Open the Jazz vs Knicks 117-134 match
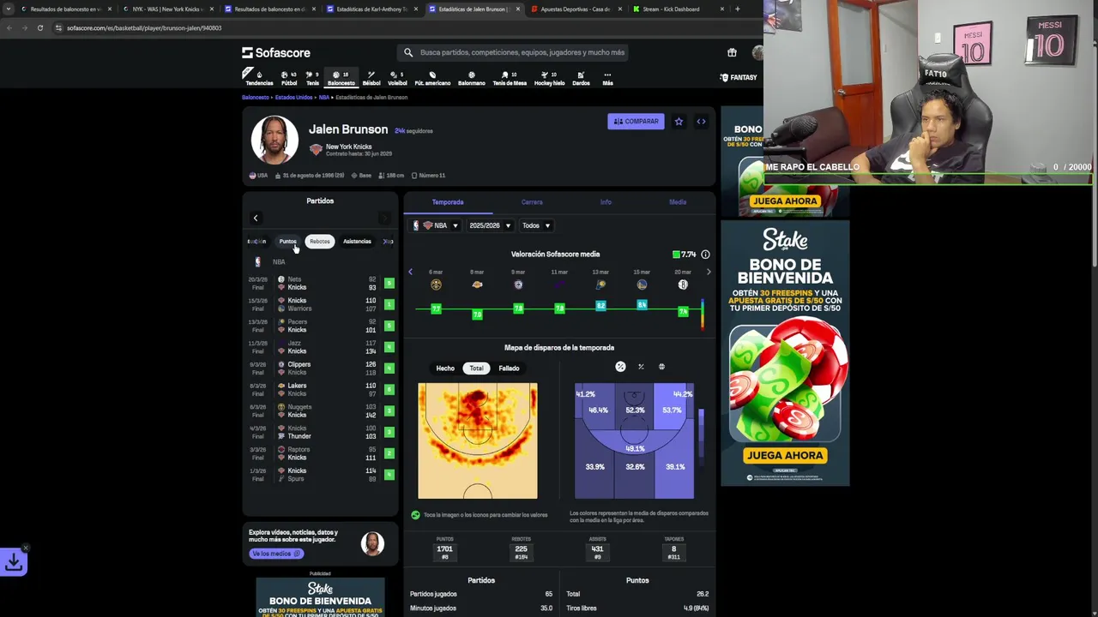 (x=319, y=347)
